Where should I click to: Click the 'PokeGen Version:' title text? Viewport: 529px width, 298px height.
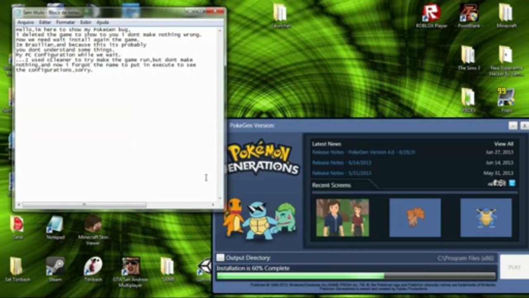coord(252,125)
